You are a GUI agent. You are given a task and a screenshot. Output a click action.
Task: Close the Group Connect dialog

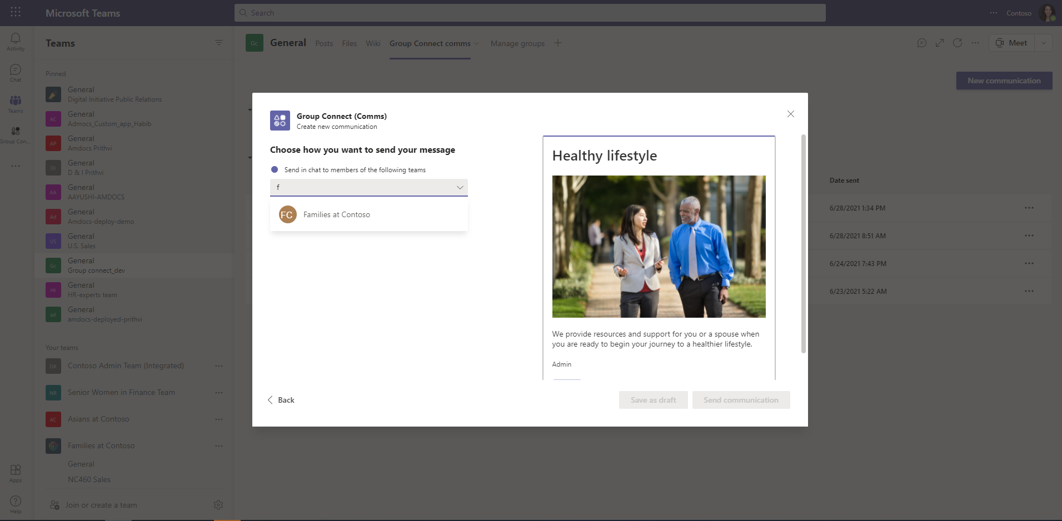pos(791,114)
